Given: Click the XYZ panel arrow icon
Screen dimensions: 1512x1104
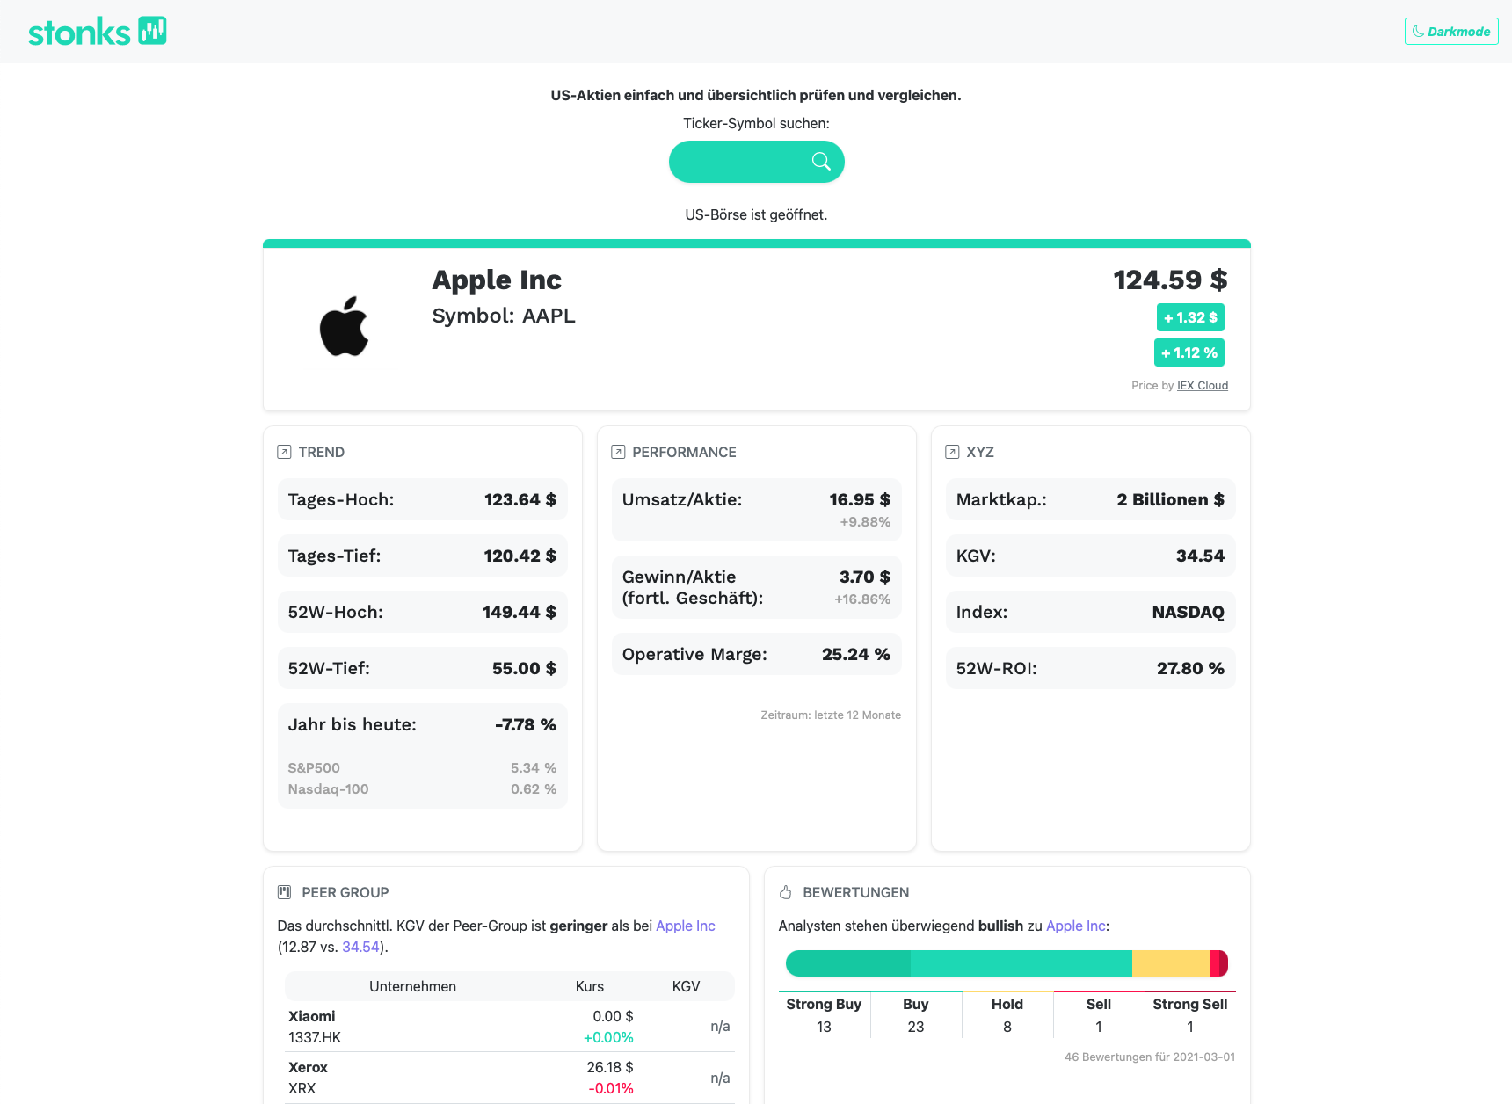Looking at the screenshot, I should (x=952, y=452).
